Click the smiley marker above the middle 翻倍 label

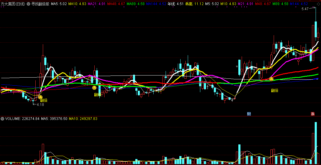click(94, 88)
